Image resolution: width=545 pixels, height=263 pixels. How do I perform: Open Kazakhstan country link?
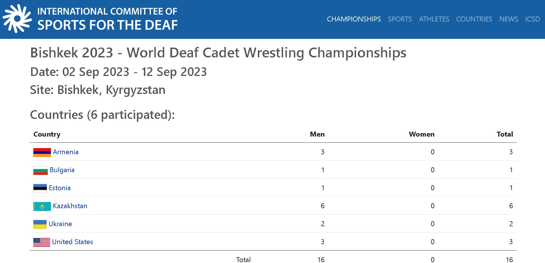(x=70, y=206)
